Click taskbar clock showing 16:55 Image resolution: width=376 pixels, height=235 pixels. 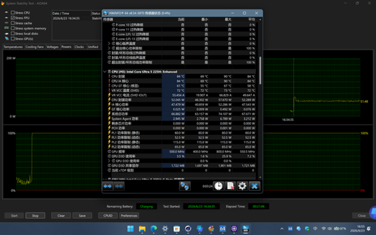pyautogui.click(x=357, y=228)
